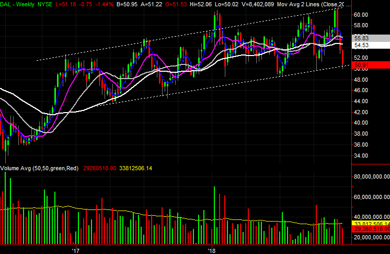Select the NYSE exchange label
Screen dimensions: 390x254
point(45,4)
